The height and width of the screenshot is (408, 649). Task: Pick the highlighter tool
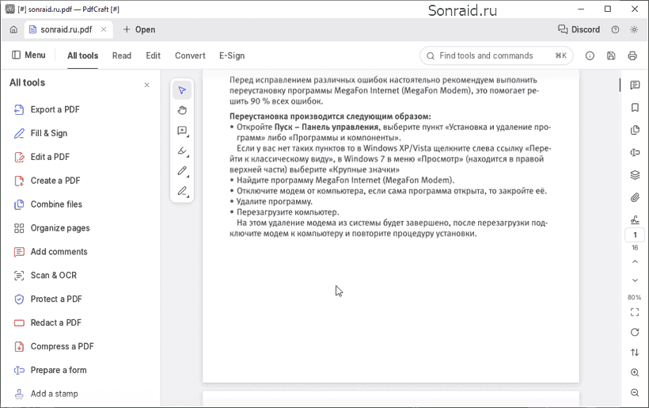pyautogui.click(x=182, y=151)
